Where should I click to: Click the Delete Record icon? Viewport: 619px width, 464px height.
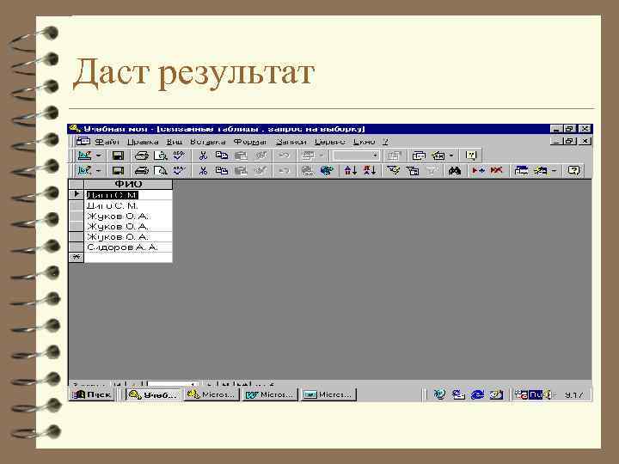point(496,170)
